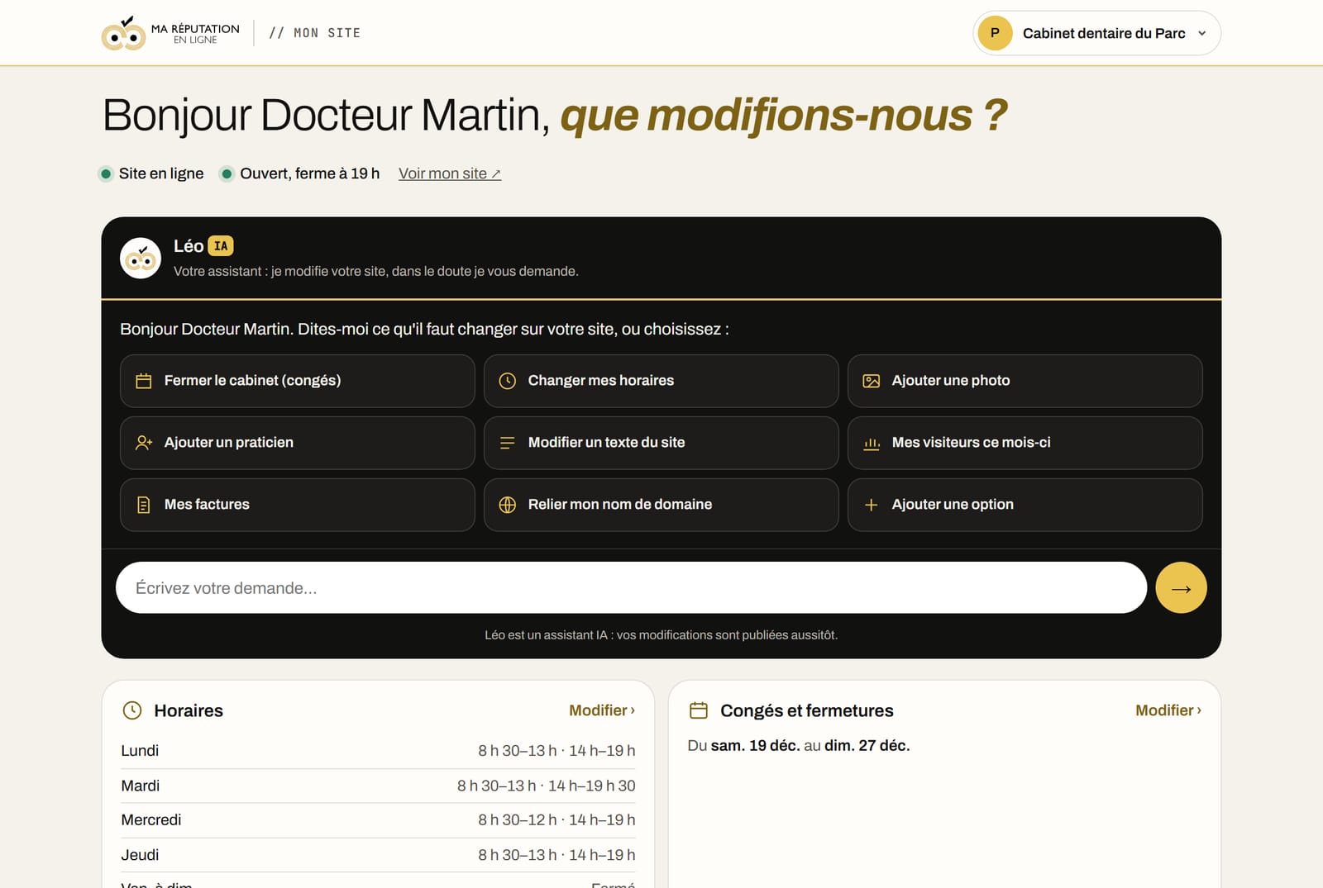Click the Ouvert, ferme à 19 h status
Viewport: 1323px width, 888px height.
pos(300,173)
